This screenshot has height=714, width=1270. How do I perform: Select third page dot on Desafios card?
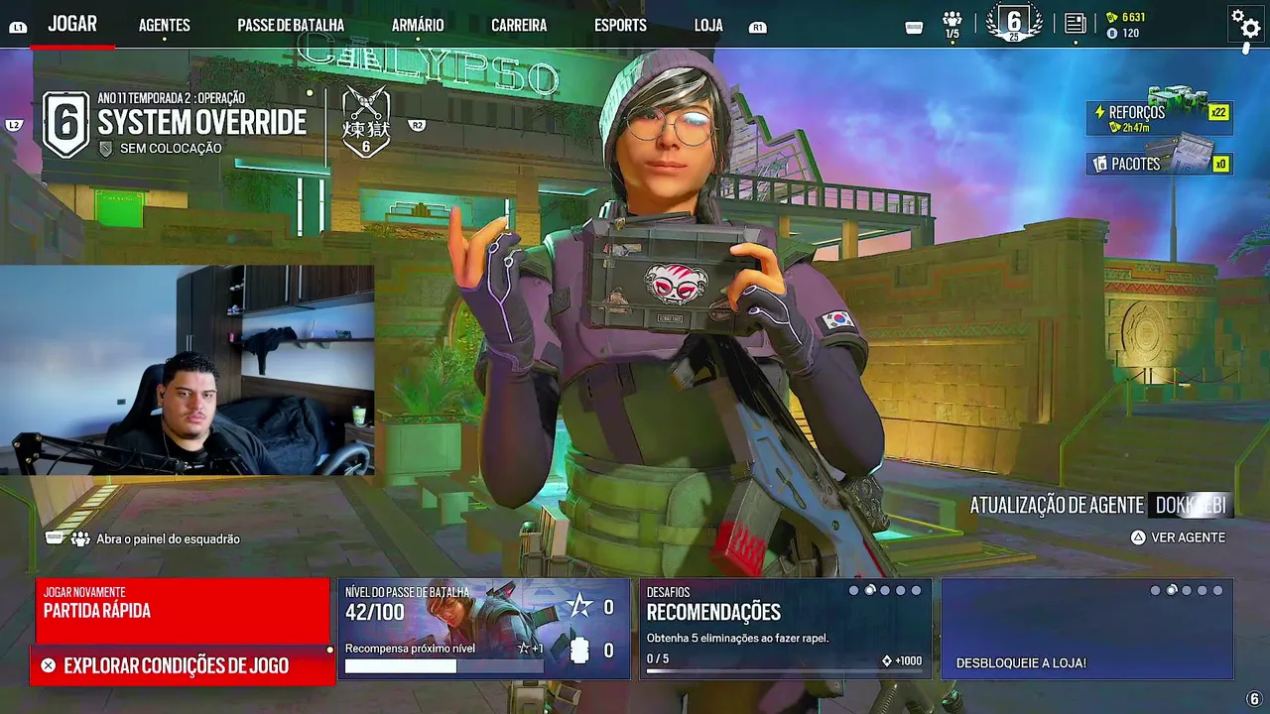pos(885,590)
